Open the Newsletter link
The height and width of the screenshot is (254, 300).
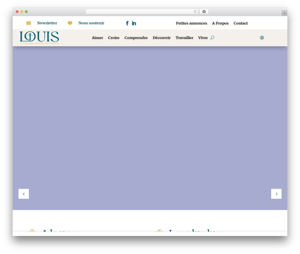(x=47, y=23)
